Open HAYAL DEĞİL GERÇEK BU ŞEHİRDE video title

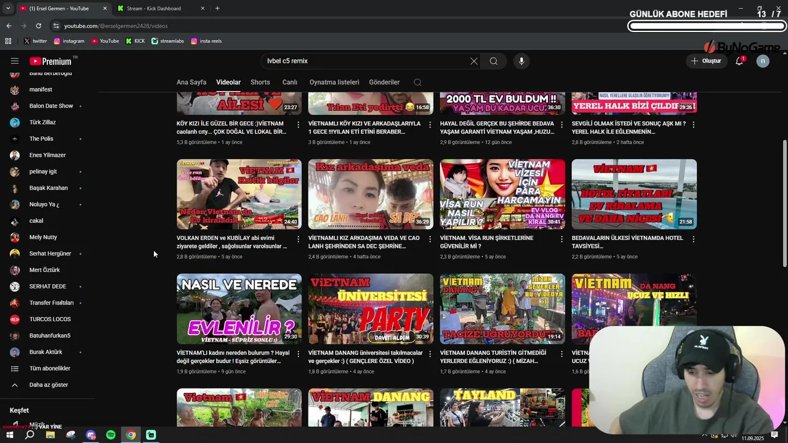(497, 127)
